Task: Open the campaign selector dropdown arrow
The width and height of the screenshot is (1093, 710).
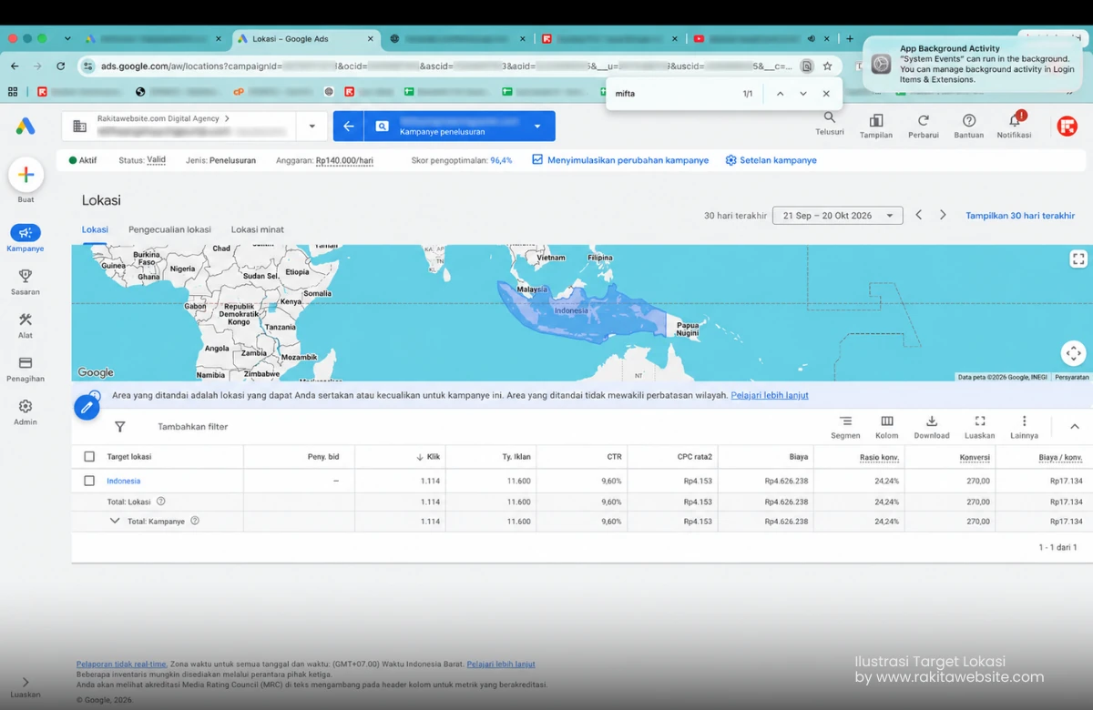Action: pyautogui.click(x=537, y=127)
